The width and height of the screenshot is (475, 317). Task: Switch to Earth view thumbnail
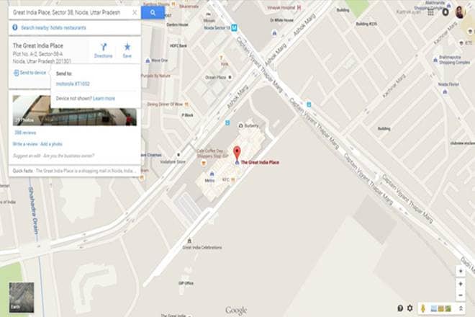(x=22, y=298)
